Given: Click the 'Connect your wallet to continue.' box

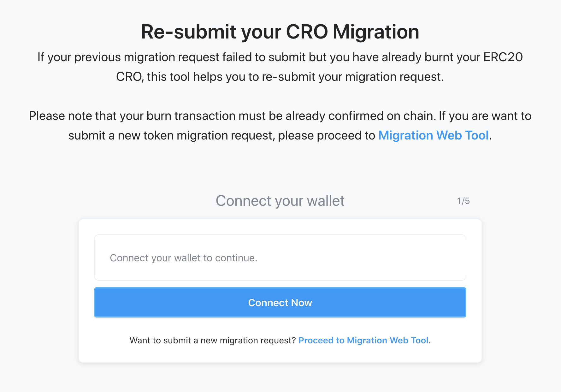Looking at the screenshot, I should pyautogui.click(x=280, y=258).
